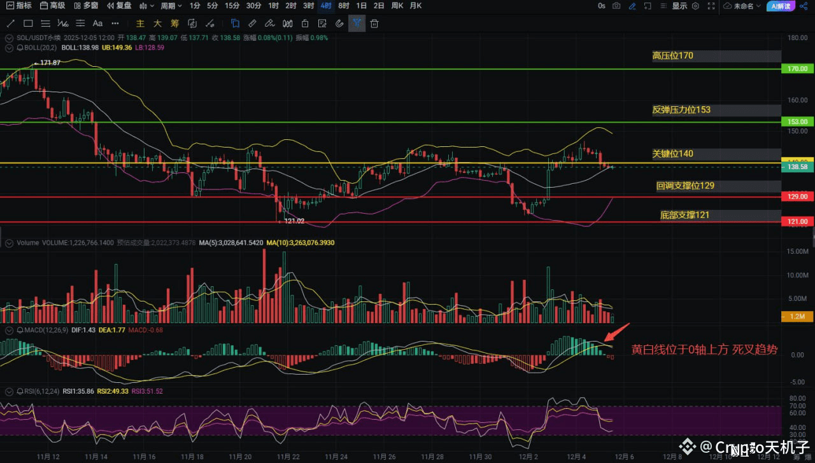
Task: Select the 15分 timeframe tab
Action: pos(232,6)
